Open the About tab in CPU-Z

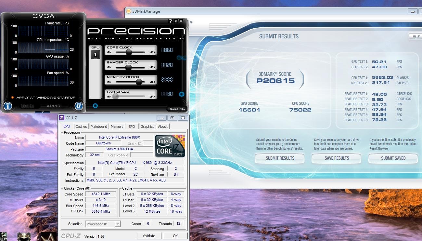click(163, 127)
